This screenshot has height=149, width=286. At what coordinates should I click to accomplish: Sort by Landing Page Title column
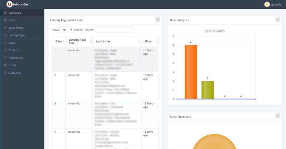79,42
